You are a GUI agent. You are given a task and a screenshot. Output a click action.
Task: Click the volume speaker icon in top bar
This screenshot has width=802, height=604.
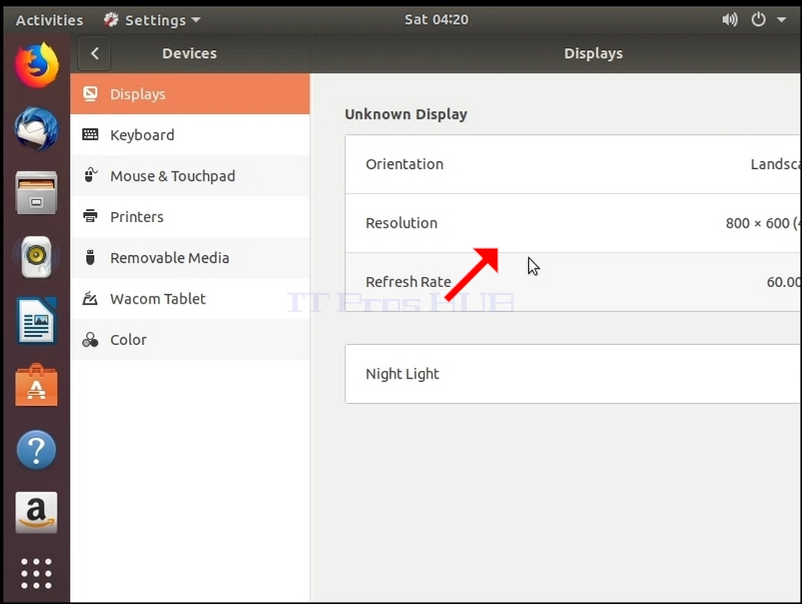[729, 20]
